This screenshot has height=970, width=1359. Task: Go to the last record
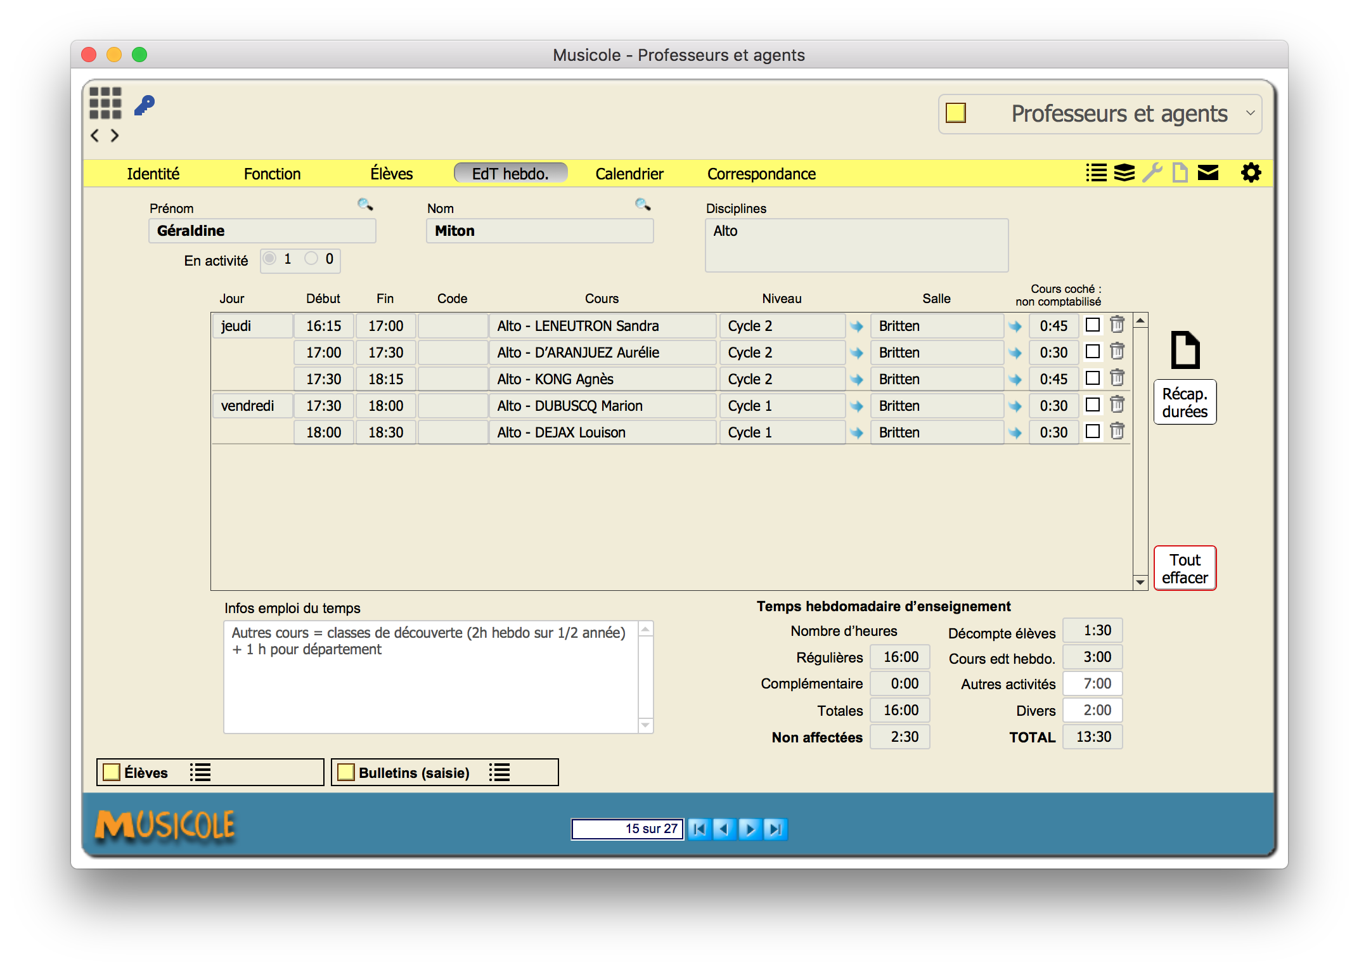(x=775, y=829)
